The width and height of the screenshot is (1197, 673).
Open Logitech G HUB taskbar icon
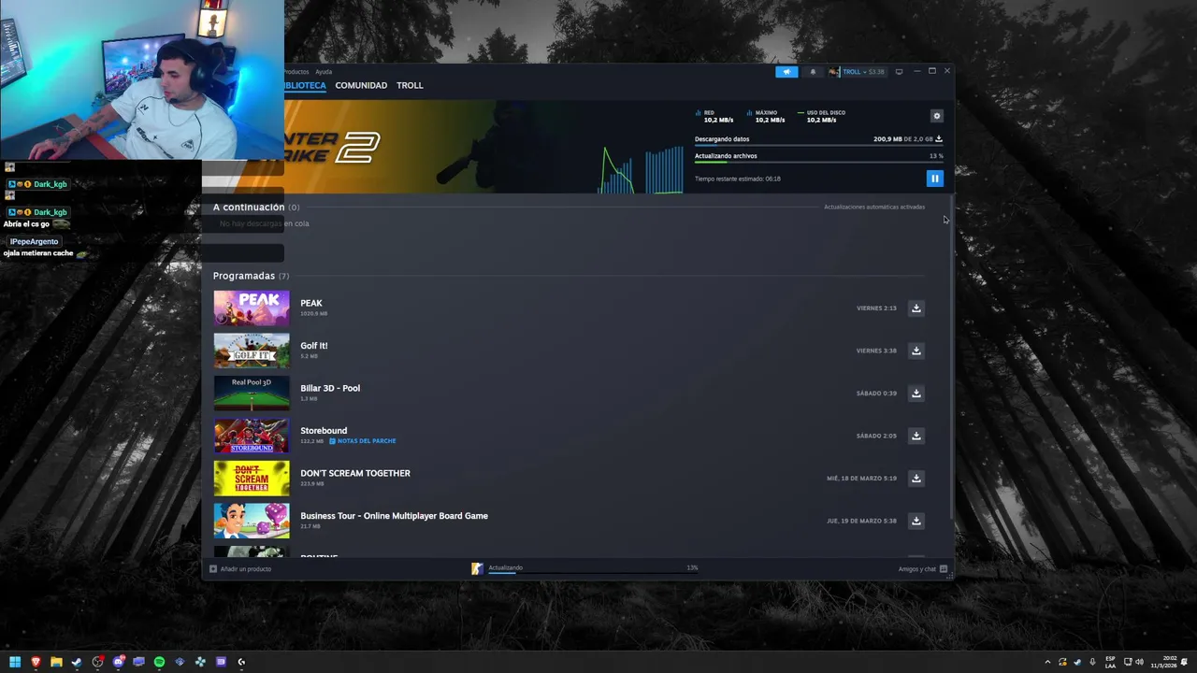point(241,662)
